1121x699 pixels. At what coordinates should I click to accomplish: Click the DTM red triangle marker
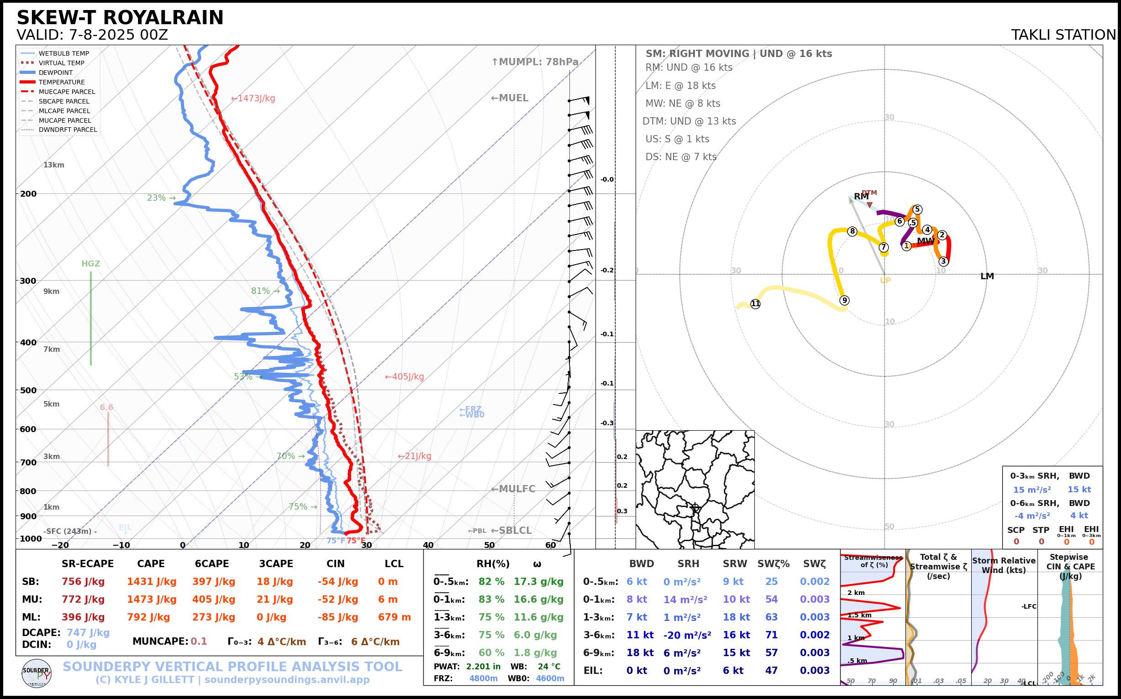click(869, 204)
